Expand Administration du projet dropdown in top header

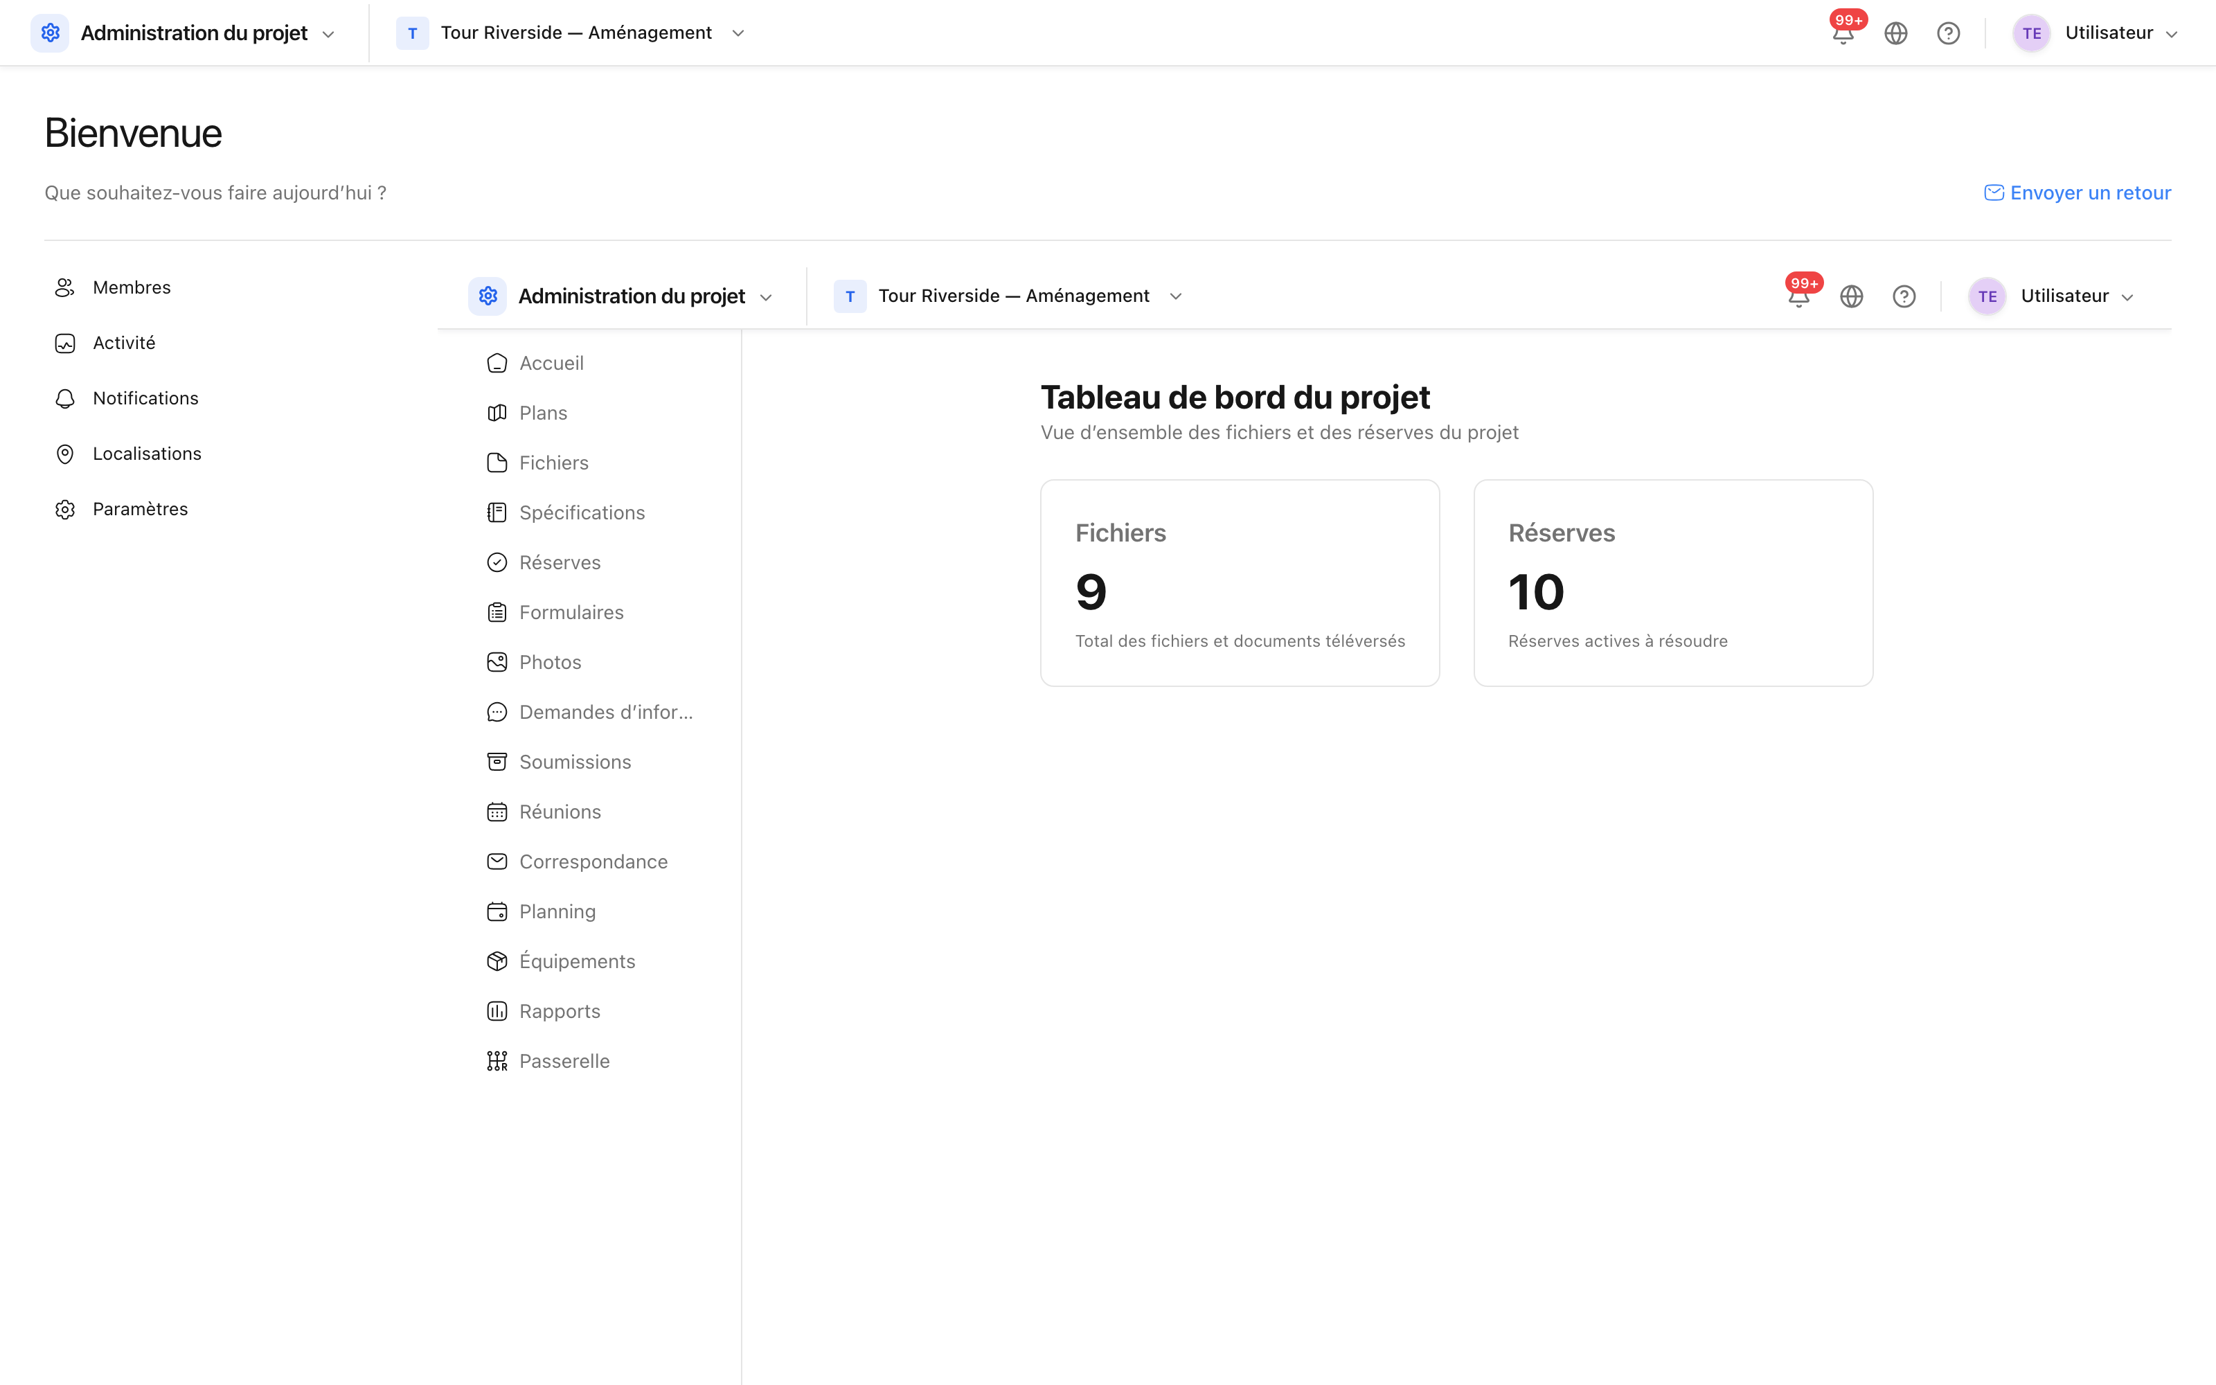(x=184, y=34)
